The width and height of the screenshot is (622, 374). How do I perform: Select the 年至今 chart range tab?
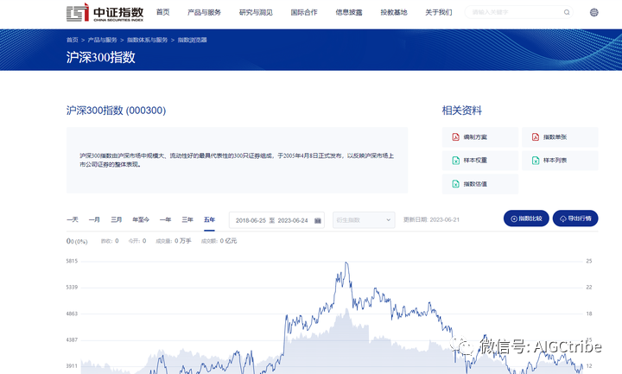[141, 219]
